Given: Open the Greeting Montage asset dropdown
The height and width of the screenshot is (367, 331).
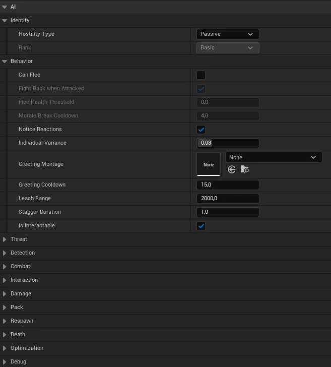Looking at the screenshot, I should tap(274, 157).
